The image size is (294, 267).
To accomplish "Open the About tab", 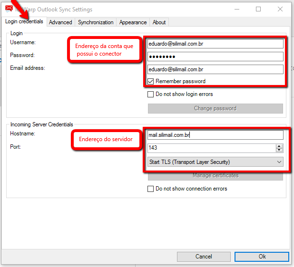I will pyautogui.click(x=159, y=22).
